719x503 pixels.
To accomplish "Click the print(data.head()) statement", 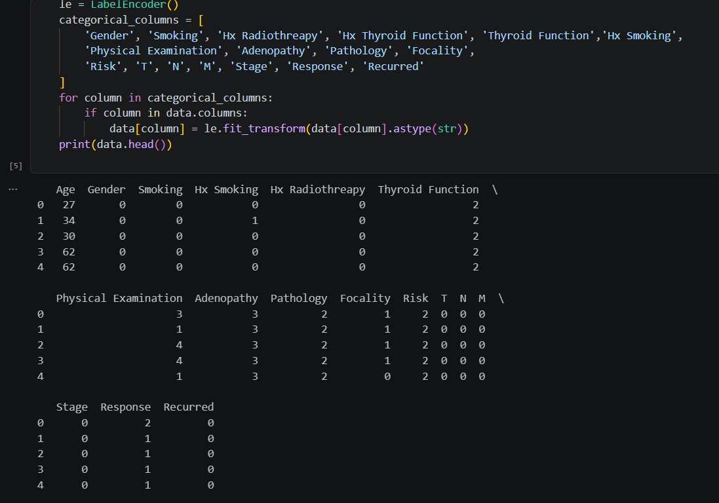I will pyautogui.click(x=115, y=144).
